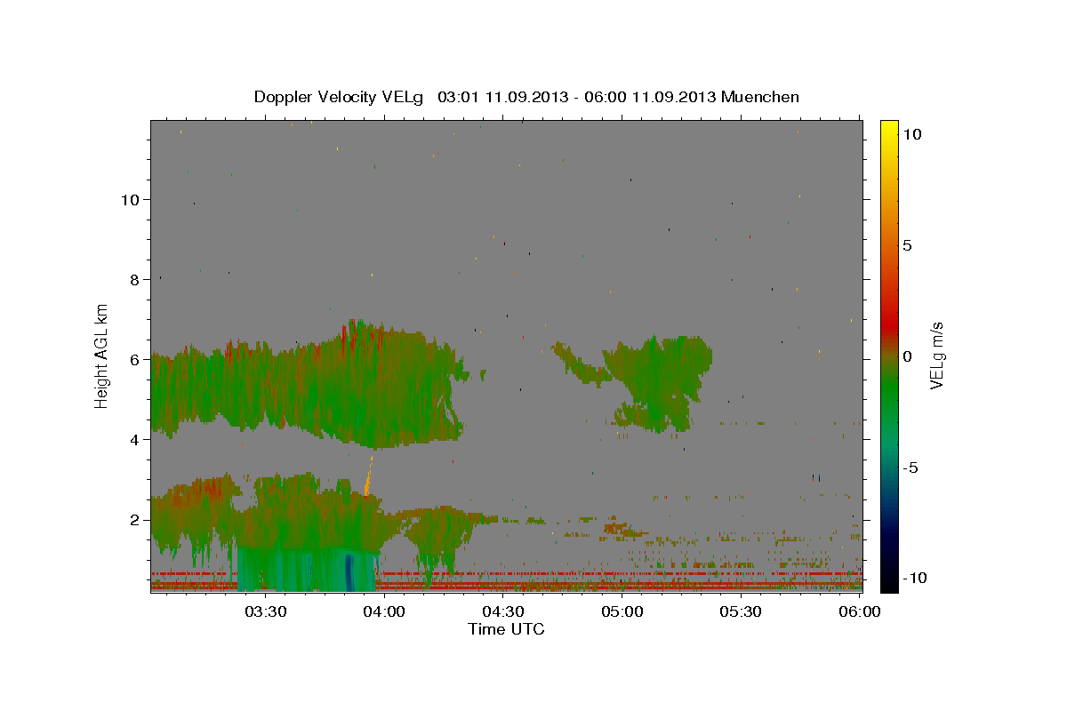Click the colorbar value 10 at top

click(911, 134)
